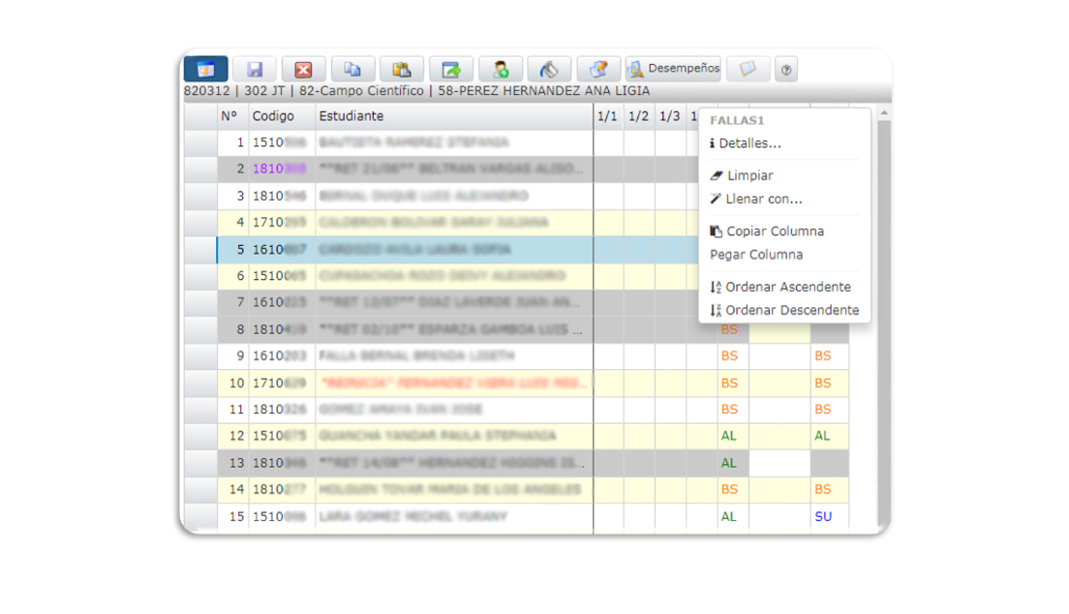Click the paint bucket fill icon
This screenshot has height=614, width=1069.
pos(549,69)
